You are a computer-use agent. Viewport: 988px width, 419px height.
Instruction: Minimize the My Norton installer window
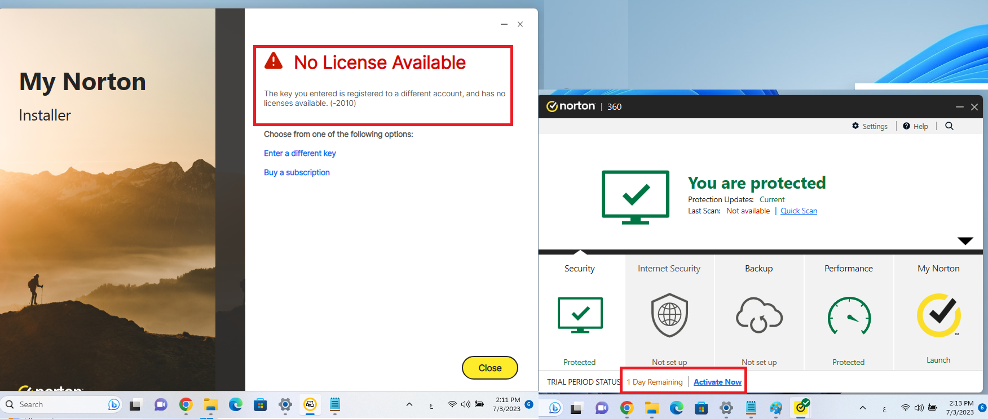click(x=504, y=24)
